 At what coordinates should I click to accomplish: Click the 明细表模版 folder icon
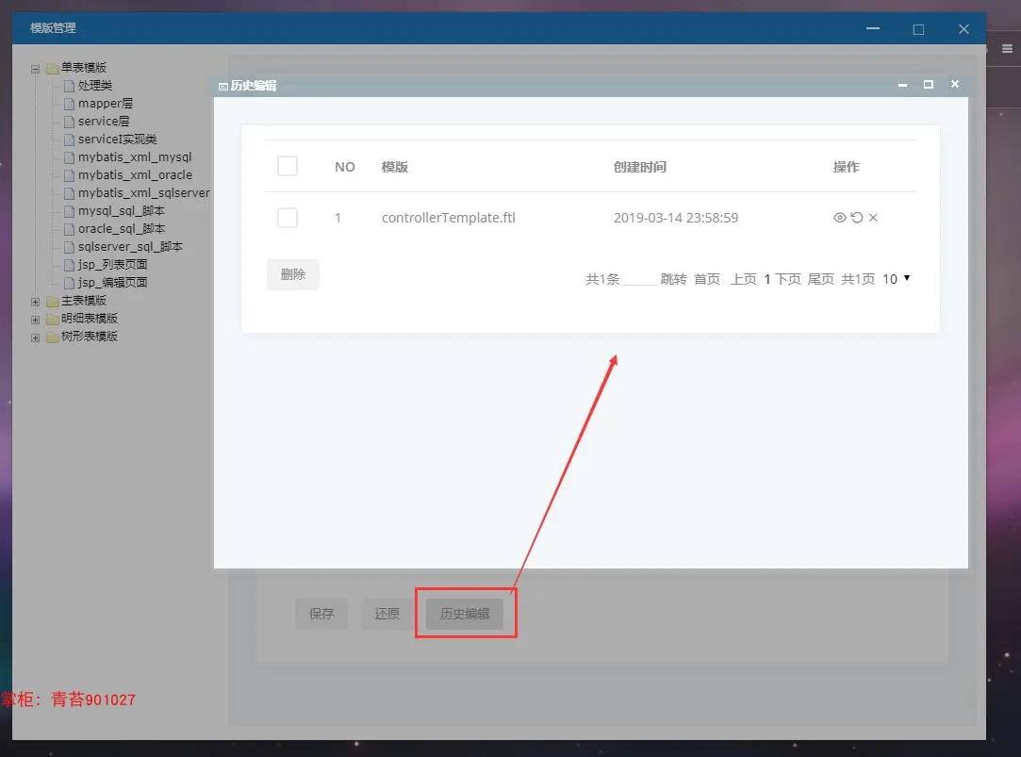click(x=52, y=319)
